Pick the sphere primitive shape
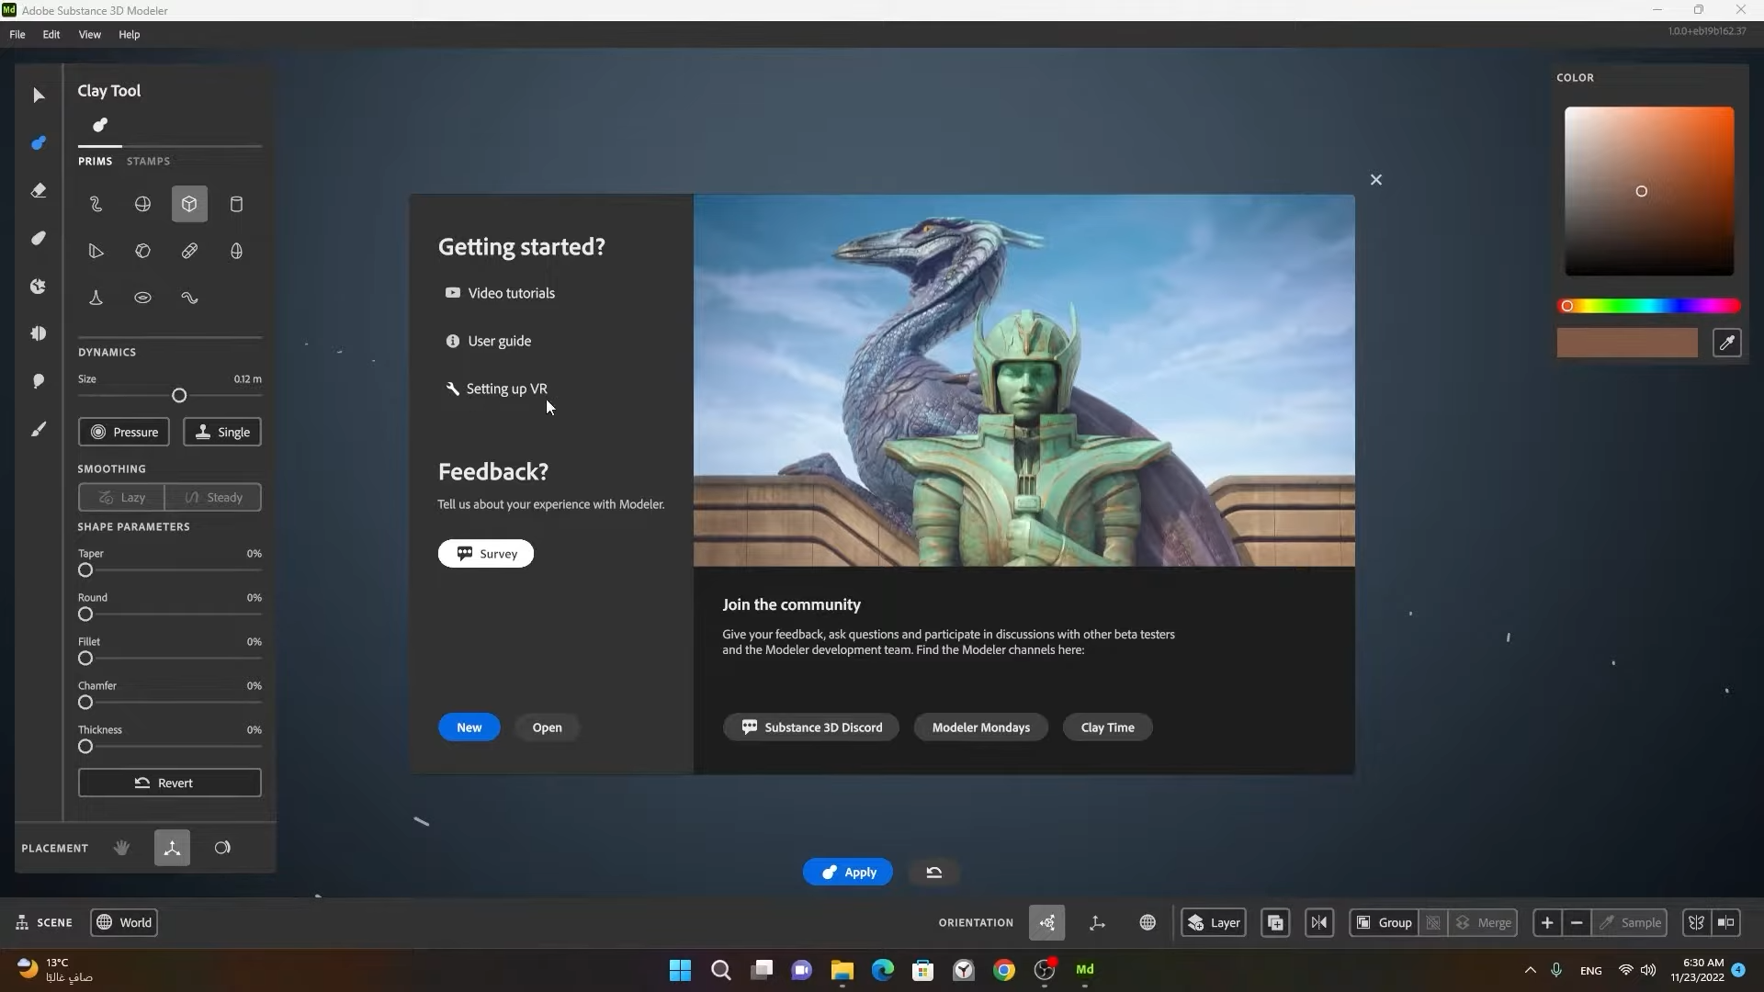The height and width of the screenshot is (992, 1764). [142, 204]
